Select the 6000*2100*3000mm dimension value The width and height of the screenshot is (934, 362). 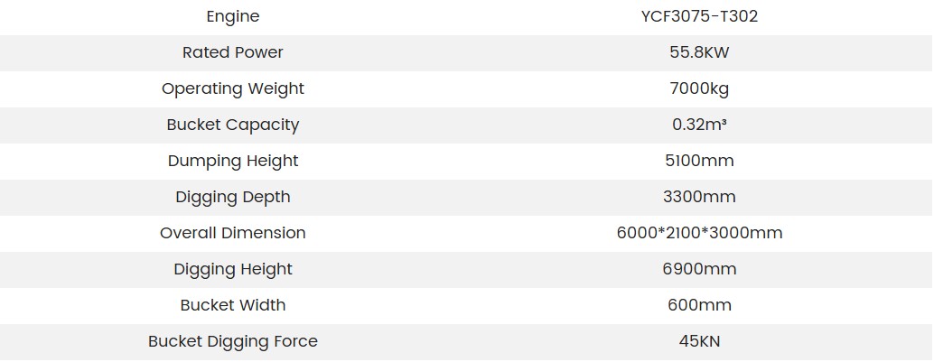699,233
